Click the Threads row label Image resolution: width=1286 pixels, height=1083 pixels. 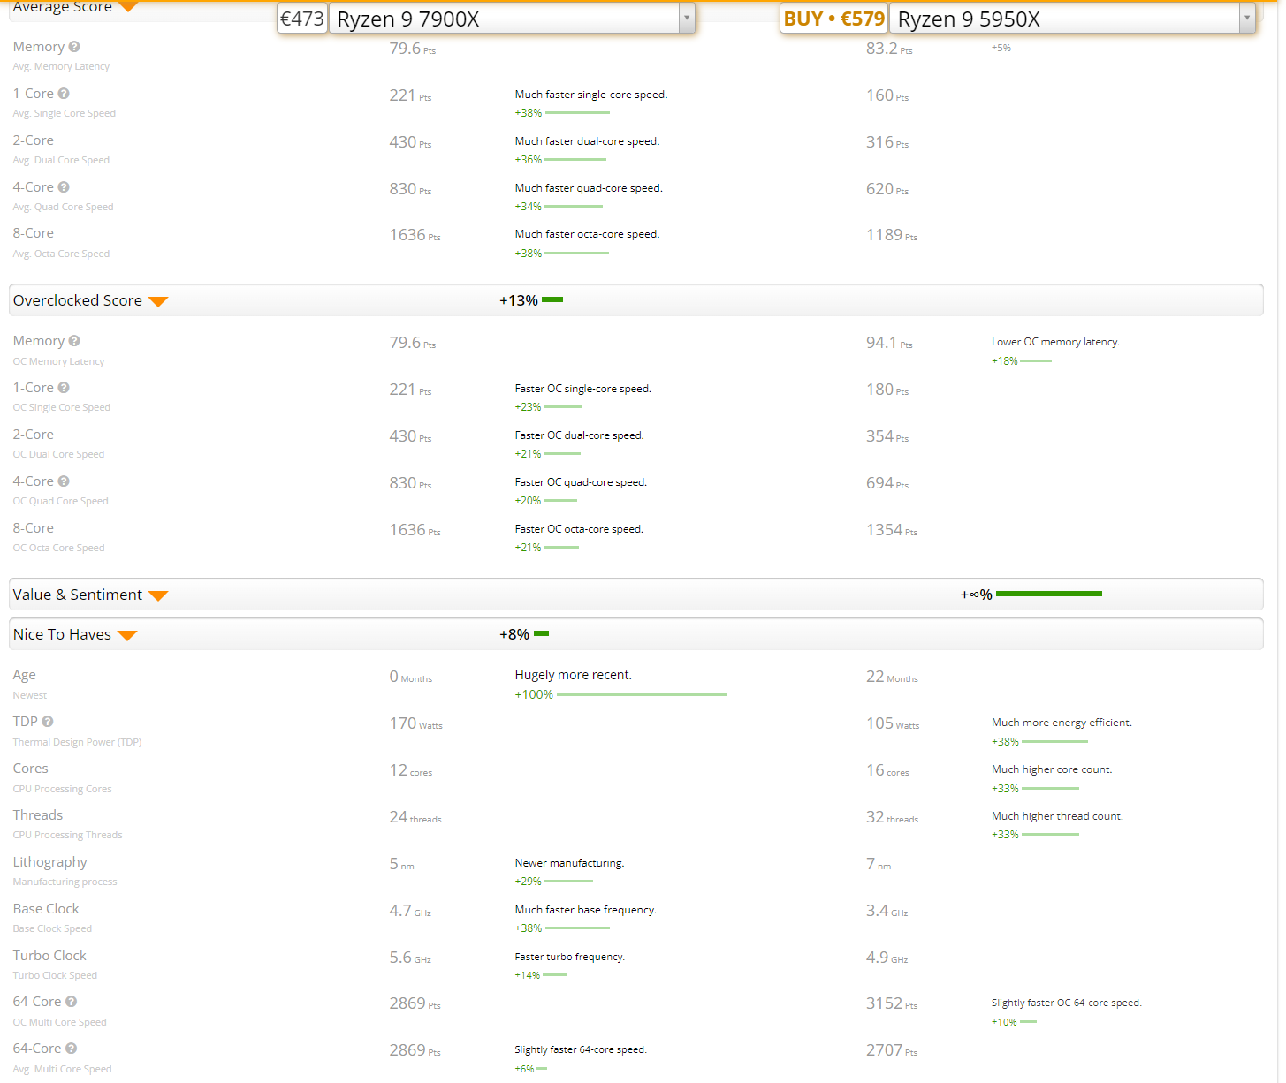[38, 815]
